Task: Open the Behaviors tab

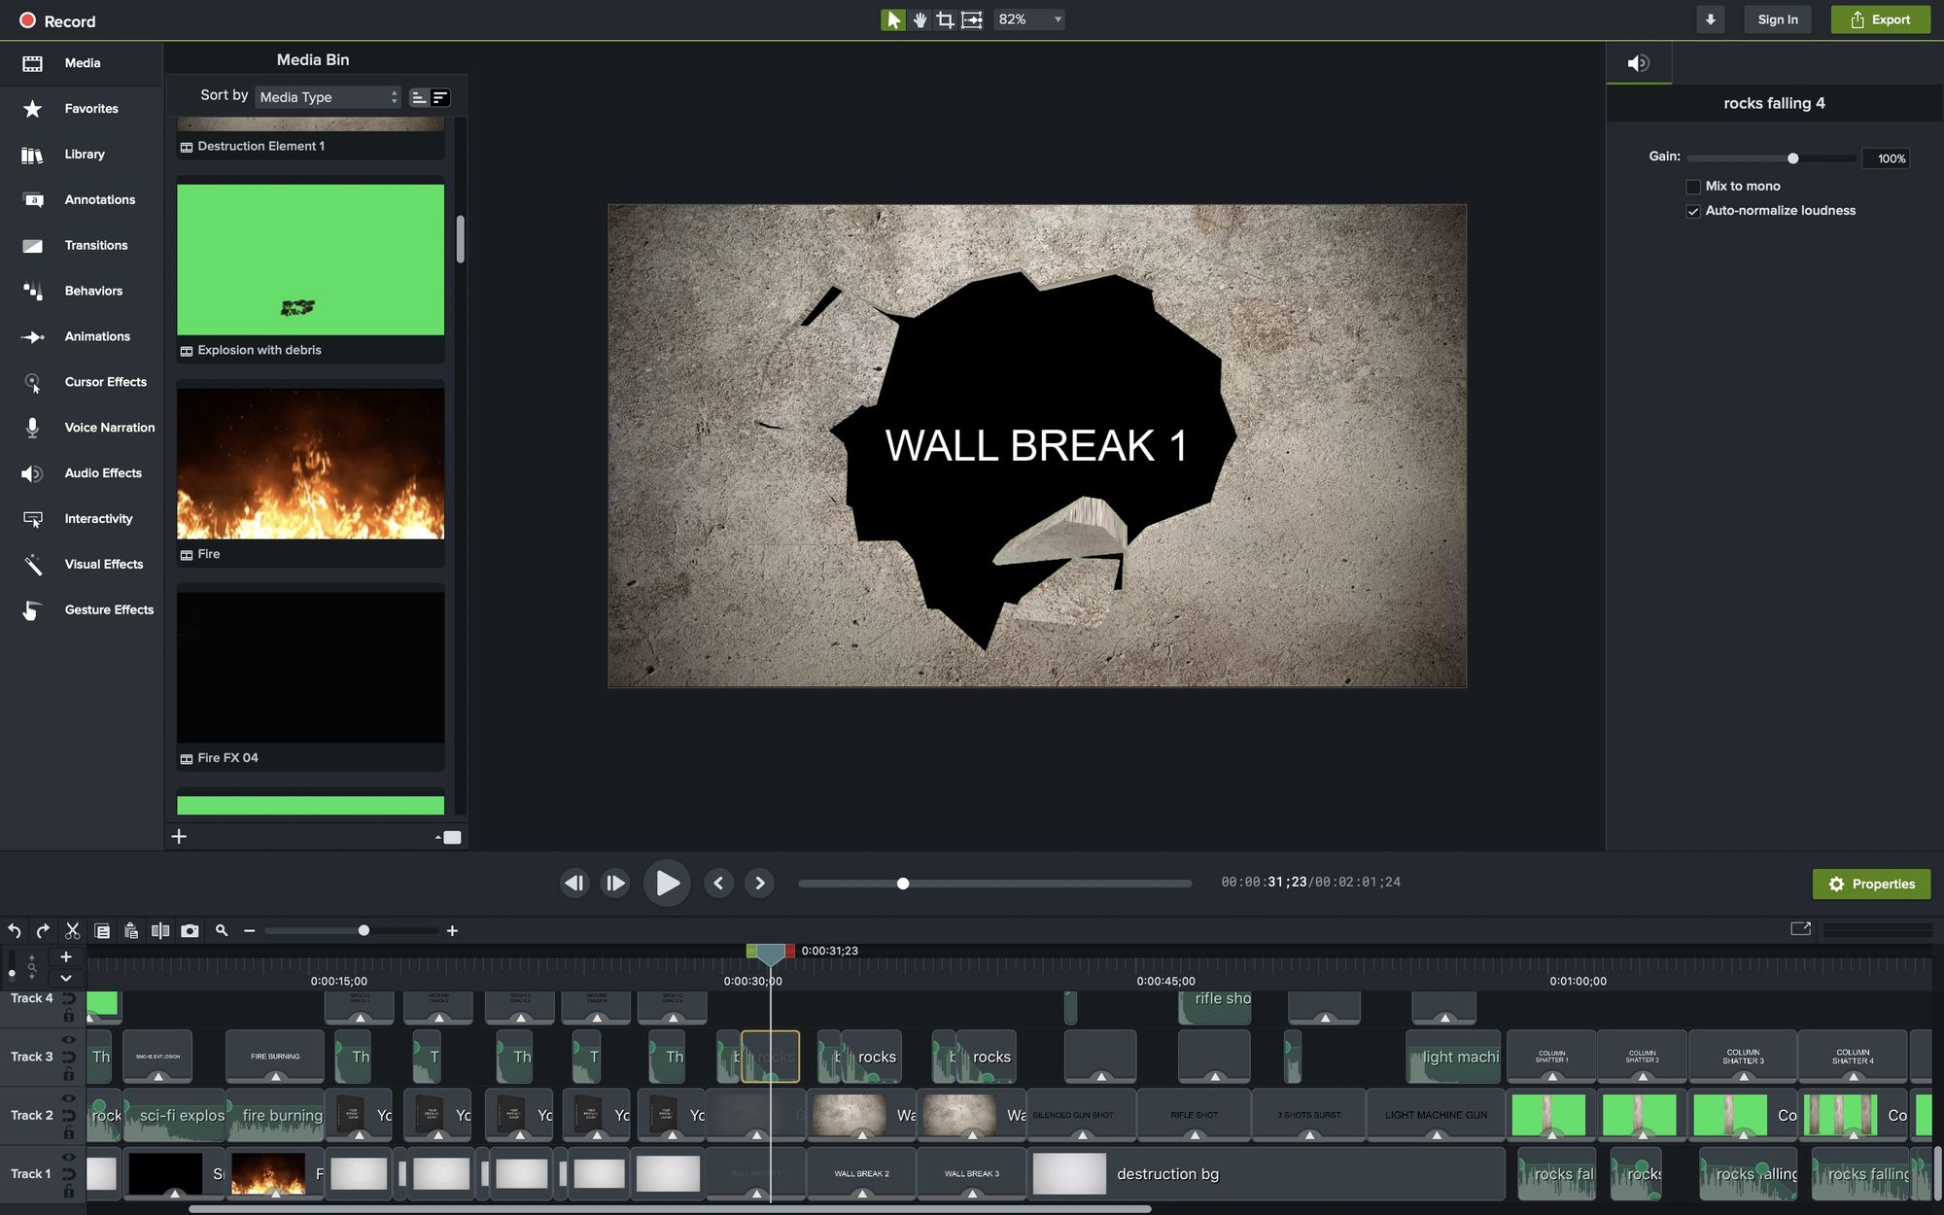Action: pos(82,291)
